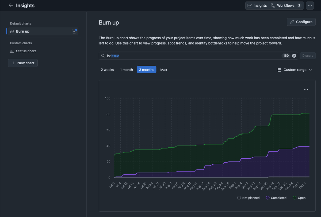The height and width of the screenshot is (217, 321).
Task: Select the 1 month range
Action: 126,70
